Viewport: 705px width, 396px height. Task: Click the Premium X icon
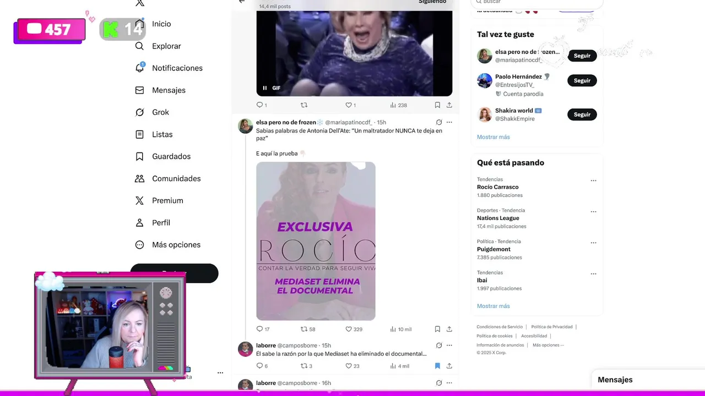(x=140, y=201)
